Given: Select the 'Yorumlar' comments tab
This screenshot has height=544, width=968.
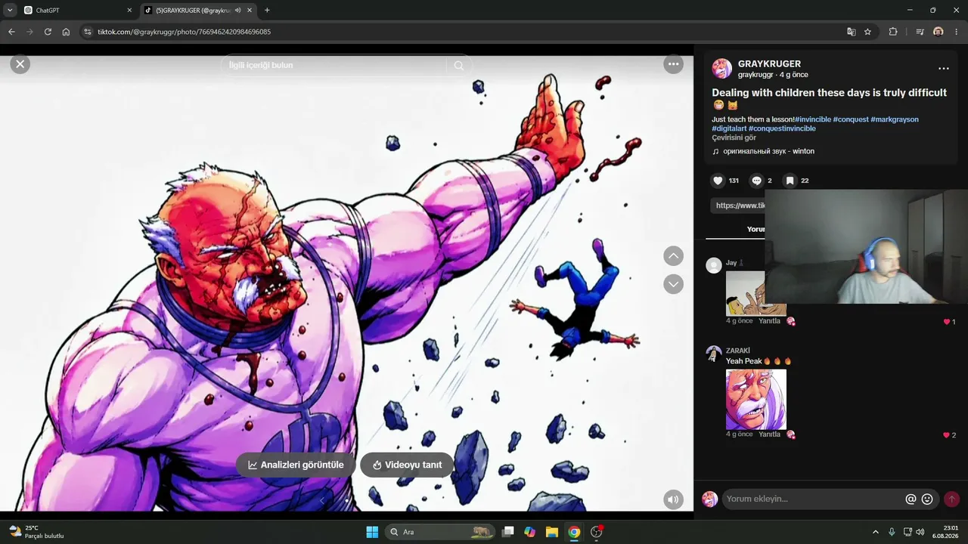Looking at the screenshot, I should (755, 229).
